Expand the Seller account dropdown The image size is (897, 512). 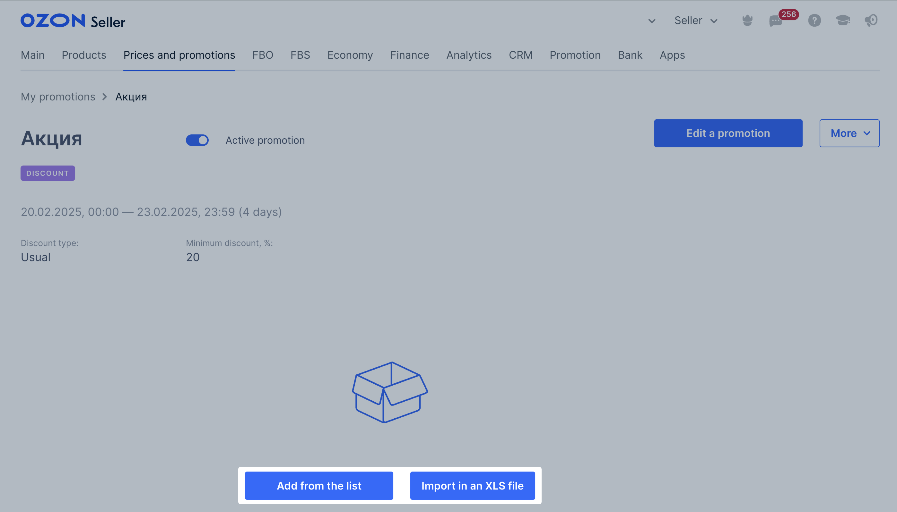(696, 21)
